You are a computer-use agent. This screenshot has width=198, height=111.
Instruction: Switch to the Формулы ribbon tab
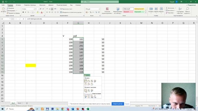[x=42, y=5]
